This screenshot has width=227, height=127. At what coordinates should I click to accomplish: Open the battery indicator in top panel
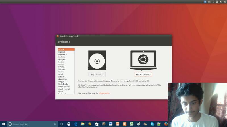pos(209,2)
